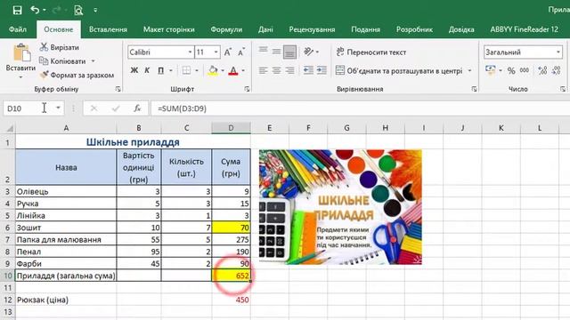
Task: Click the Insert Function fx icon
Action: click(137, 108)
